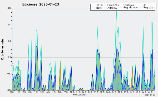
Task: Click the "18 h" x-axis label
Action: [120, 92]
